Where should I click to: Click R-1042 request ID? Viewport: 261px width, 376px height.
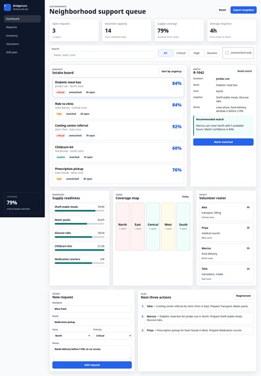[199, 72]
